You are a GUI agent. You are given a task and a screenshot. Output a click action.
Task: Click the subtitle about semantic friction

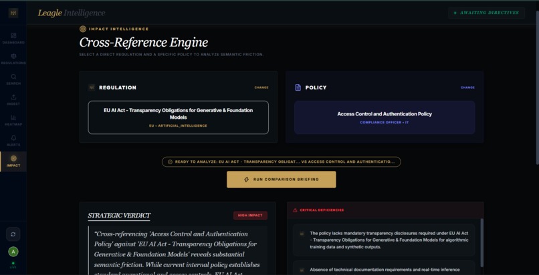point(171,55)
